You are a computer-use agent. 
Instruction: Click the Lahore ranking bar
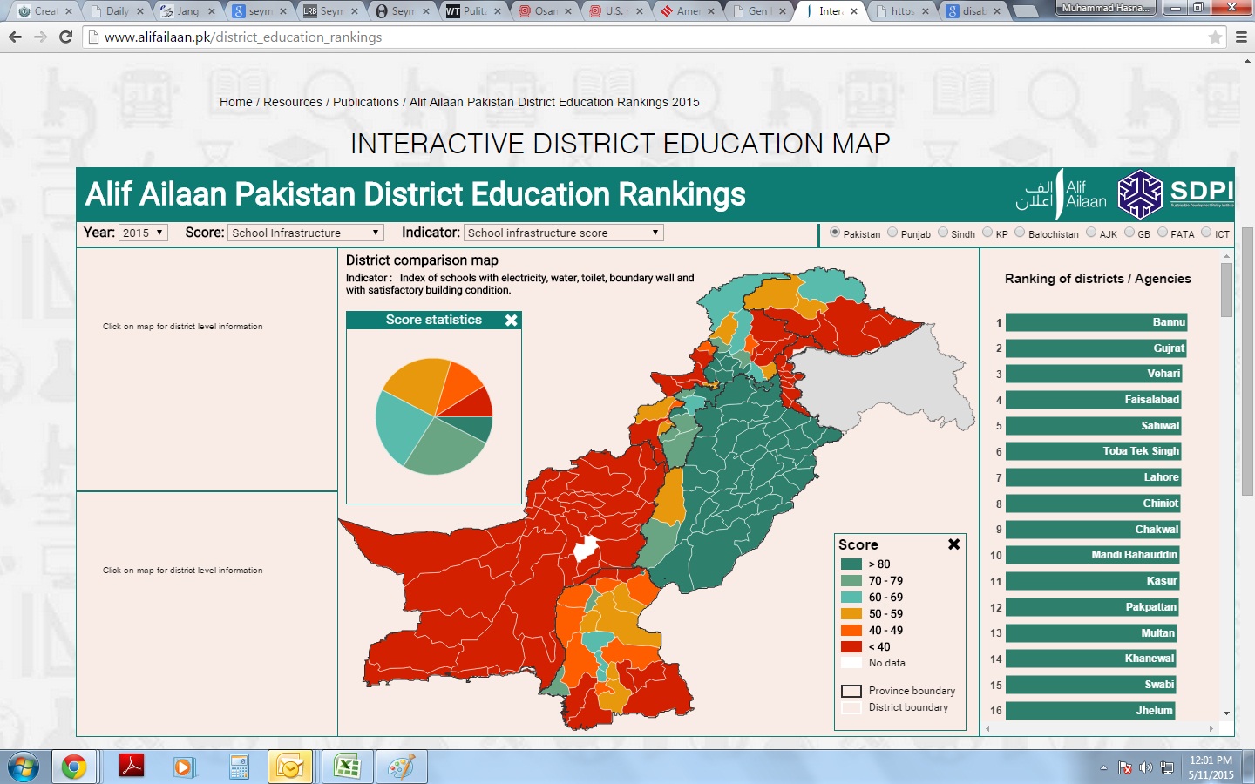pos(1093,477)
